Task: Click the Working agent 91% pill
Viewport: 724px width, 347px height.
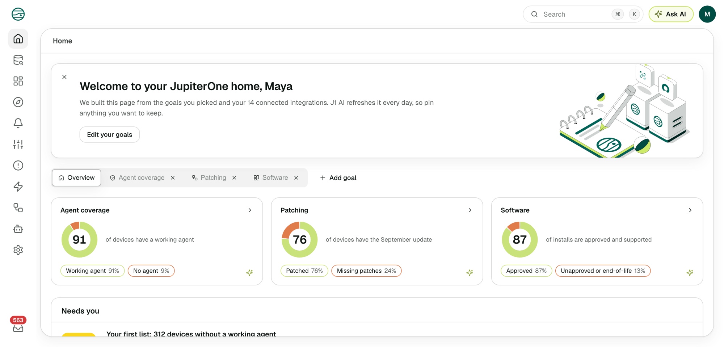Action: click(92, 271)
